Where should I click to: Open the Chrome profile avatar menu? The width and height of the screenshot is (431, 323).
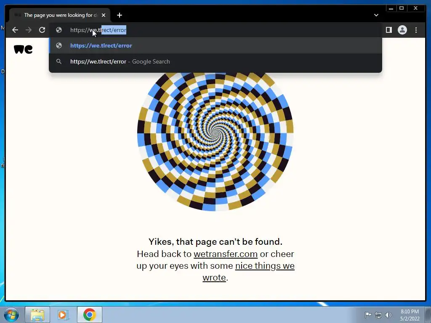tap(402, 30)
